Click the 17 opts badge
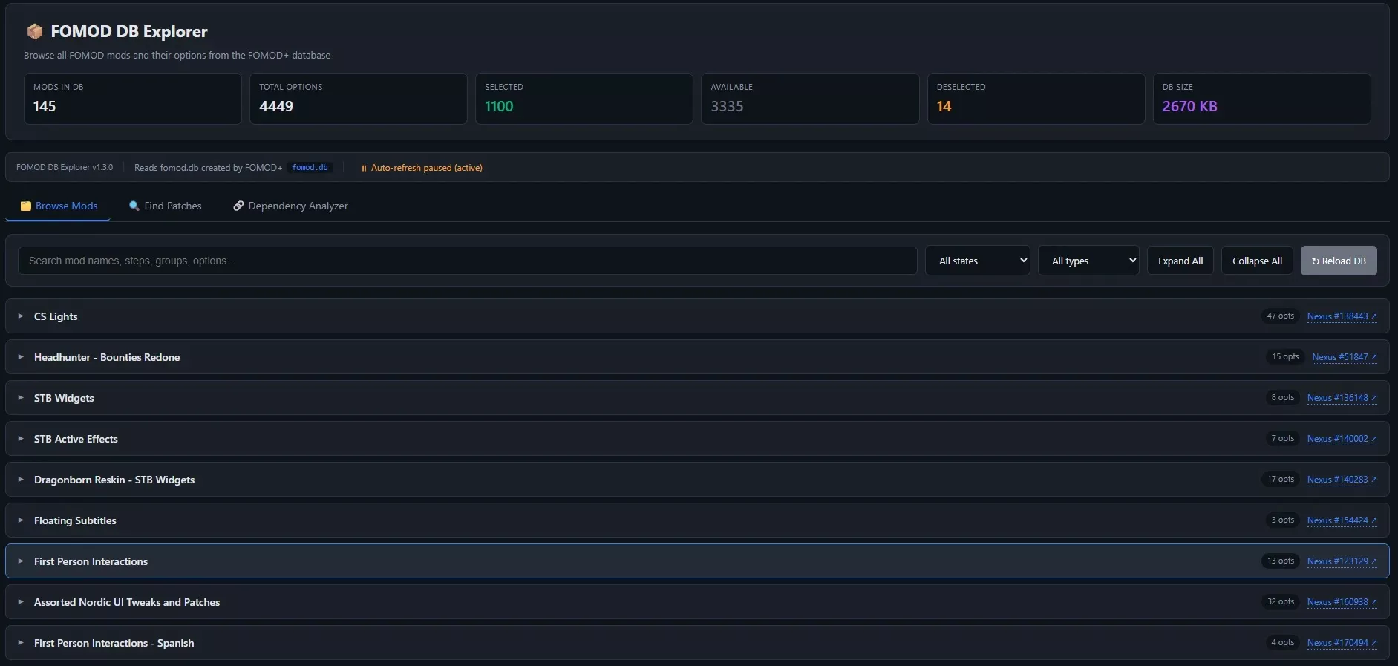The image size is (1398, 666). pyautogui.click(x=1280, y=479)
